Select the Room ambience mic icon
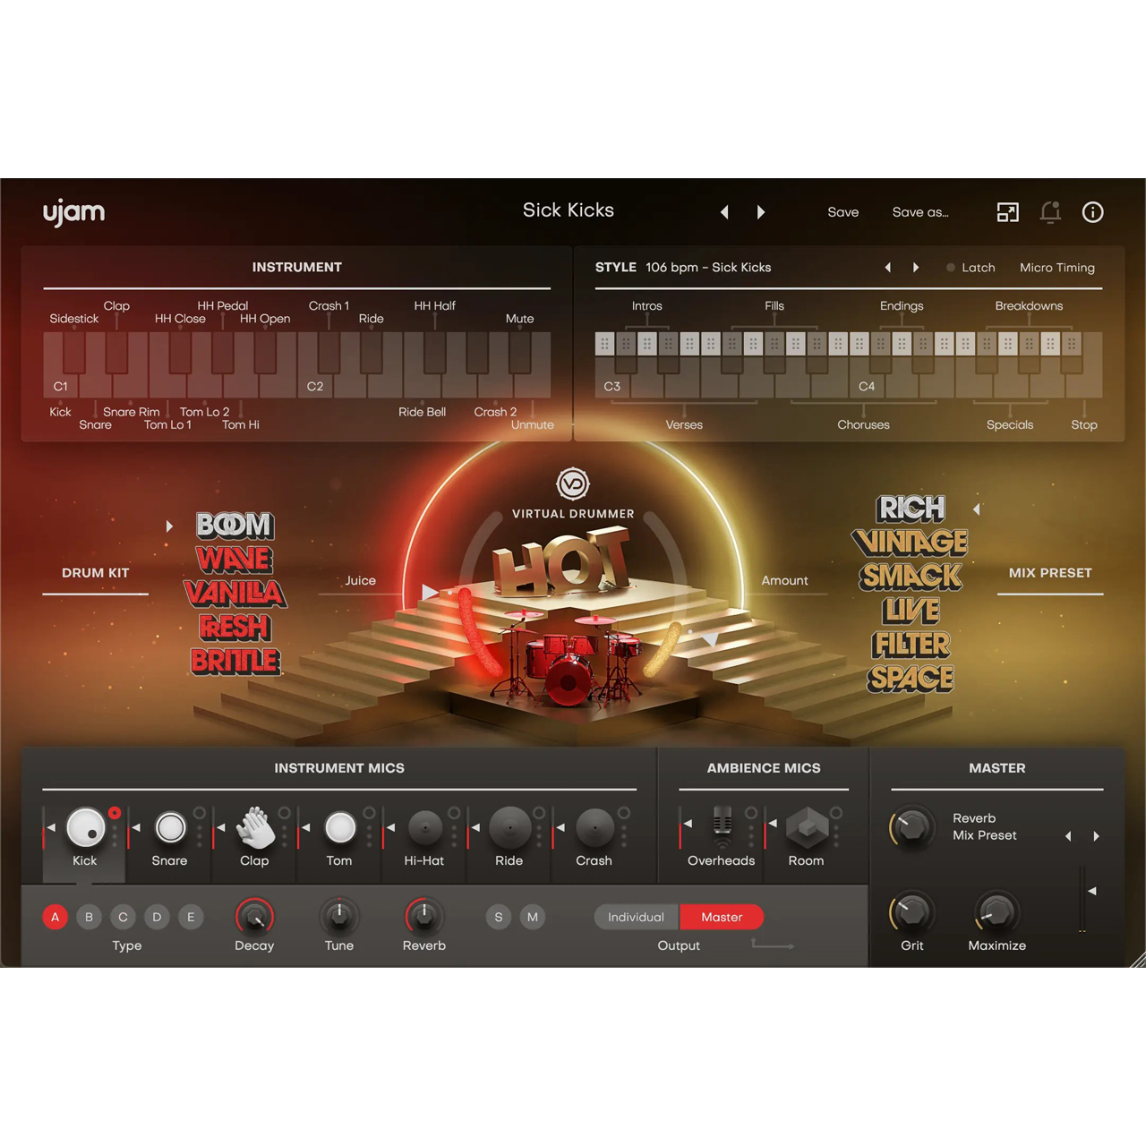Viewport: 1146px width, 1146px height. (807, 828)
